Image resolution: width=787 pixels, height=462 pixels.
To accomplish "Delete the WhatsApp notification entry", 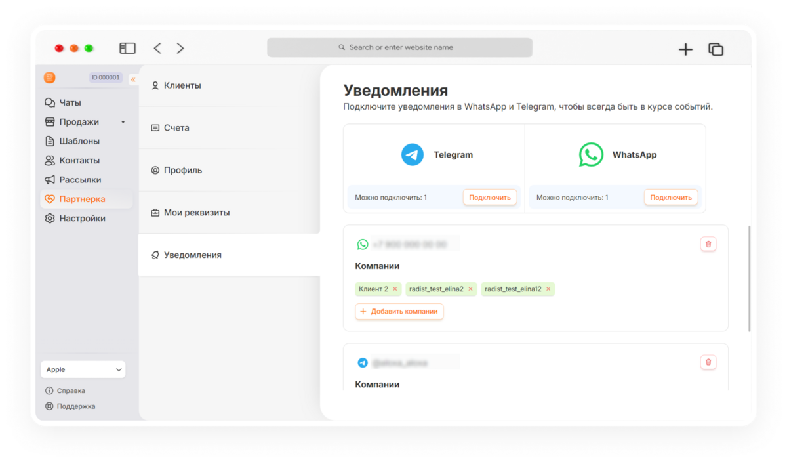I will tap(708, 244).
